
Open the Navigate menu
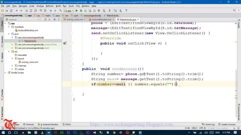(x=23, y=6)
